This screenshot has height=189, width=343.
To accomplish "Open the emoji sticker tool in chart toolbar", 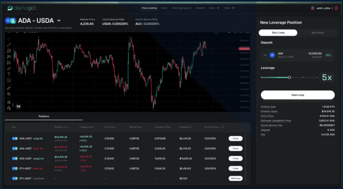I will click(x=9, y=80).
